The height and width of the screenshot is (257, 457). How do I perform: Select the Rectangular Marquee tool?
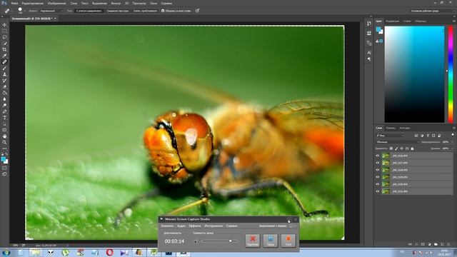[x=4, y=31]
